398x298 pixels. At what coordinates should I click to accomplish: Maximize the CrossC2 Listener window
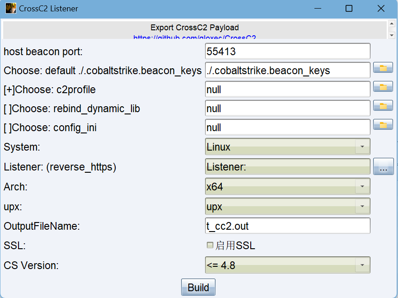coord(349,9)
